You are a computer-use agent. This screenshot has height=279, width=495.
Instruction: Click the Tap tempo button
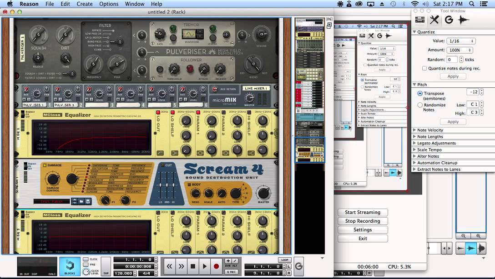[x=106, y=266]
